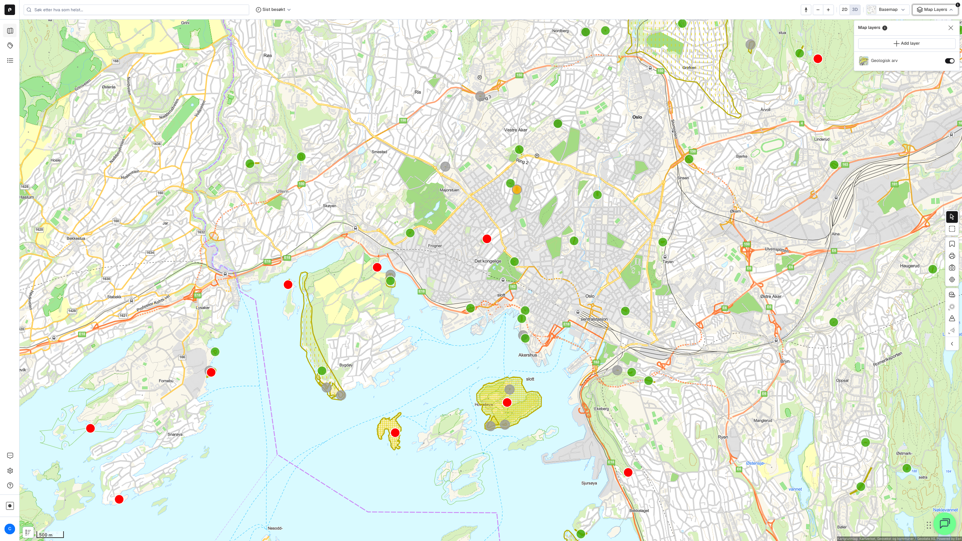Zoom in with the plus button
This screenshot has width=962, height=541.
click(x=828, y=10)
